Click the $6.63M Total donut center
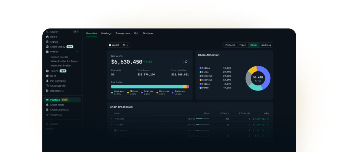 point(258,78)
